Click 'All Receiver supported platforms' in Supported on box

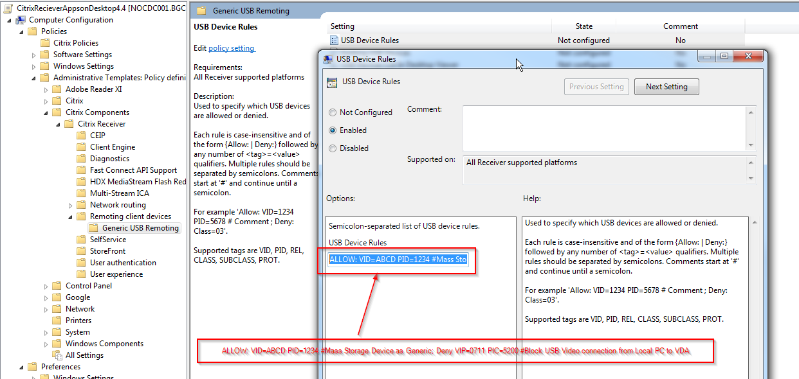tap(522, 163)
